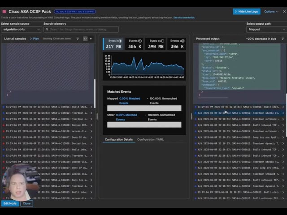The width and height of the screenshot is (287, 215).
Task: Click the Bytes in area chart
Action: click(x=144, y=66)
